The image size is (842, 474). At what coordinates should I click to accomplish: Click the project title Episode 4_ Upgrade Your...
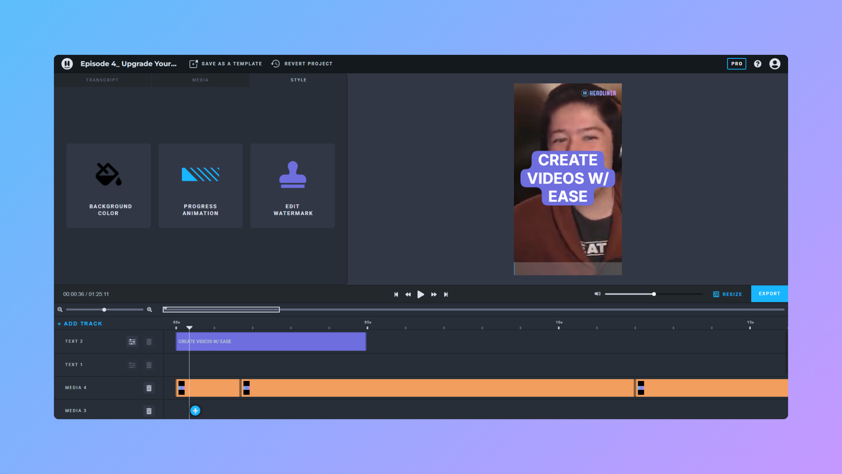(x=128, y=64)
